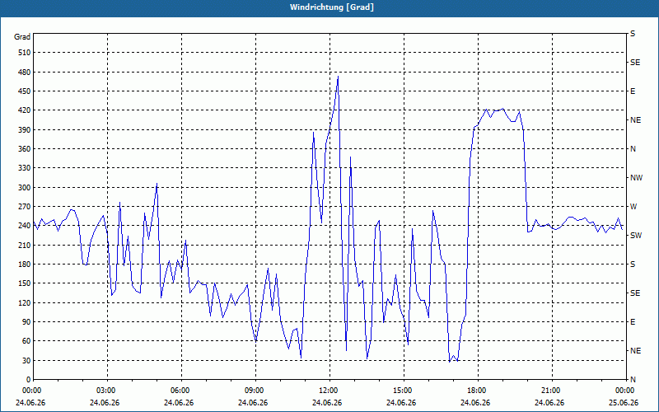Select the 03:00 time axis label
Viewport: 659px width, 412px height.
point(107,390)
